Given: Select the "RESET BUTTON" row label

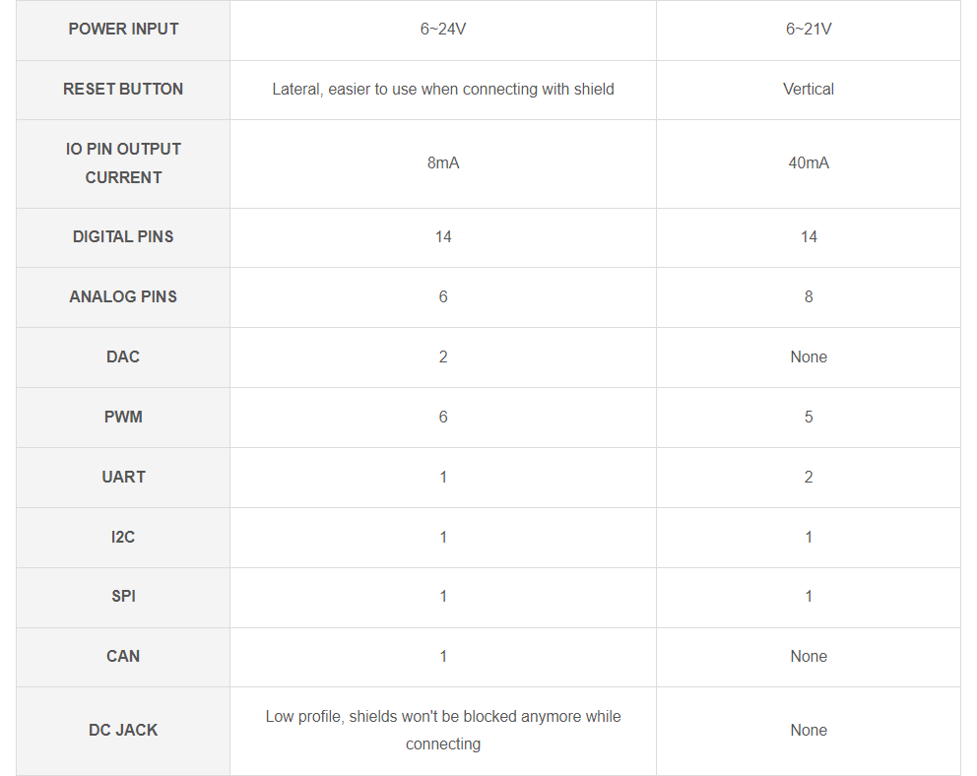Looking at the screenshot, I should click(x=123, y=89).
